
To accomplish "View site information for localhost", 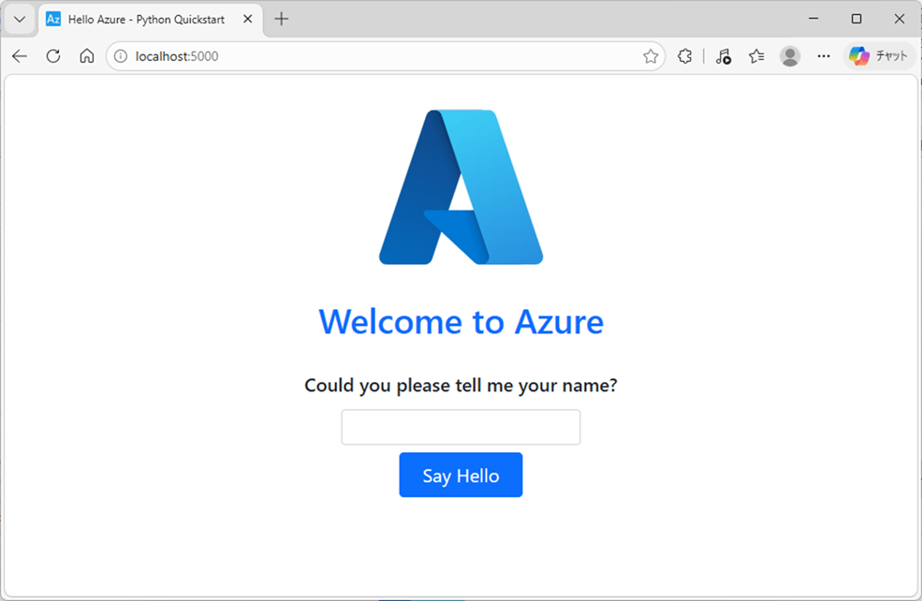I will point(121,56).
